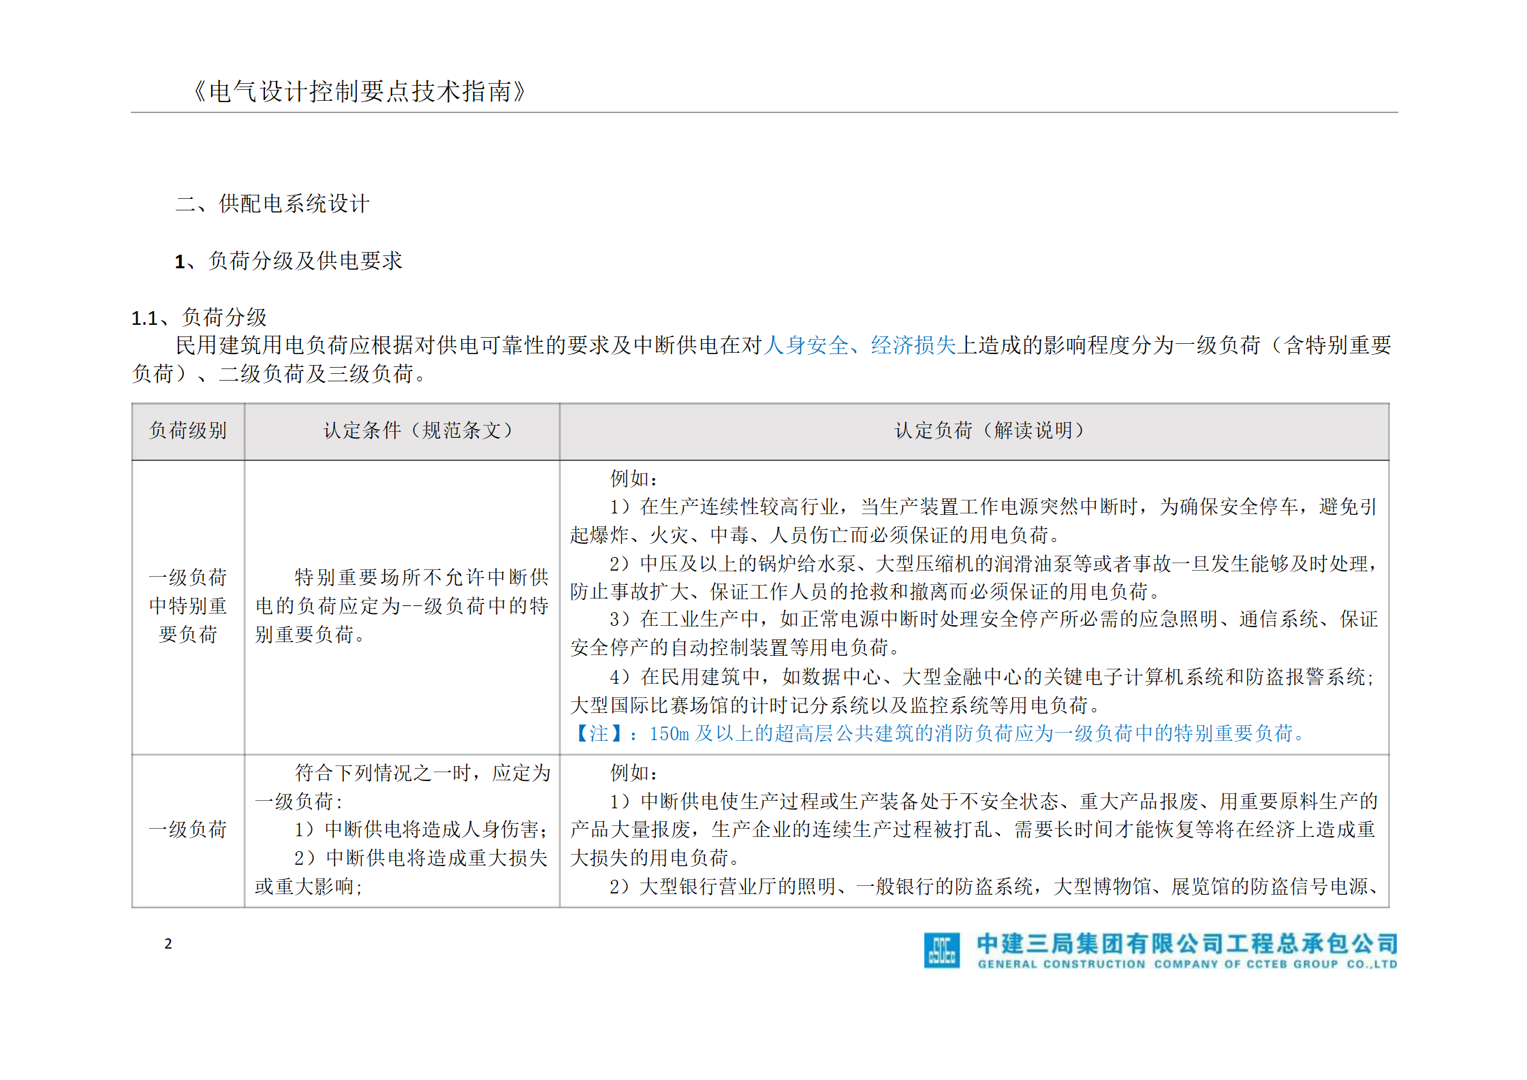This screenshot has height=1080, width=1527.
Task: Click company name 中建三局集团有限公司工程总承包公司
Action: click(x=1186, y=944)
